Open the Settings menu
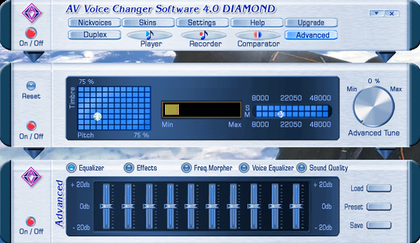 [x=203, y=23]
